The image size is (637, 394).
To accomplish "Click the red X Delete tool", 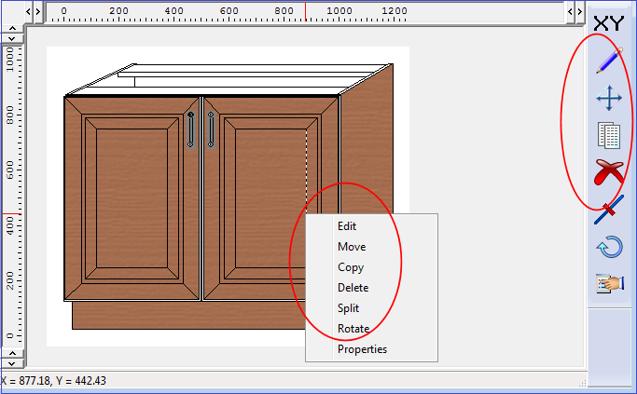I will [x=609, y=172].
